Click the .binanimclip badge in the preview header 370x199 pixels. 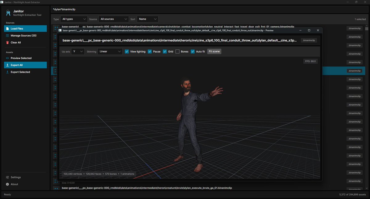pyautogui.click(x=309, y=40)
